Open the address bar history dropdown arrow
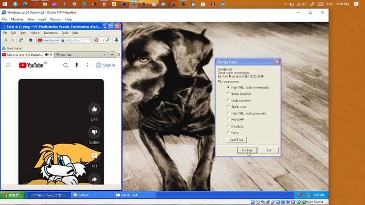Screen dimensions: 365x205 pos(88,40)
